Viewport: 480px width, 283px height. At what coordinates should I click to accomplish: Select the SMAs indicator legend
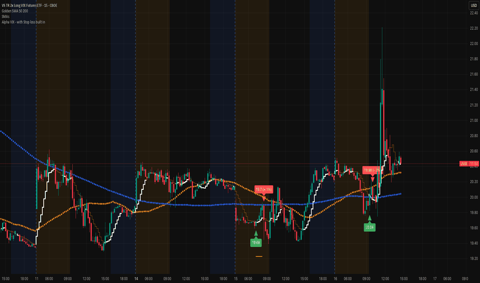(6, 16)
